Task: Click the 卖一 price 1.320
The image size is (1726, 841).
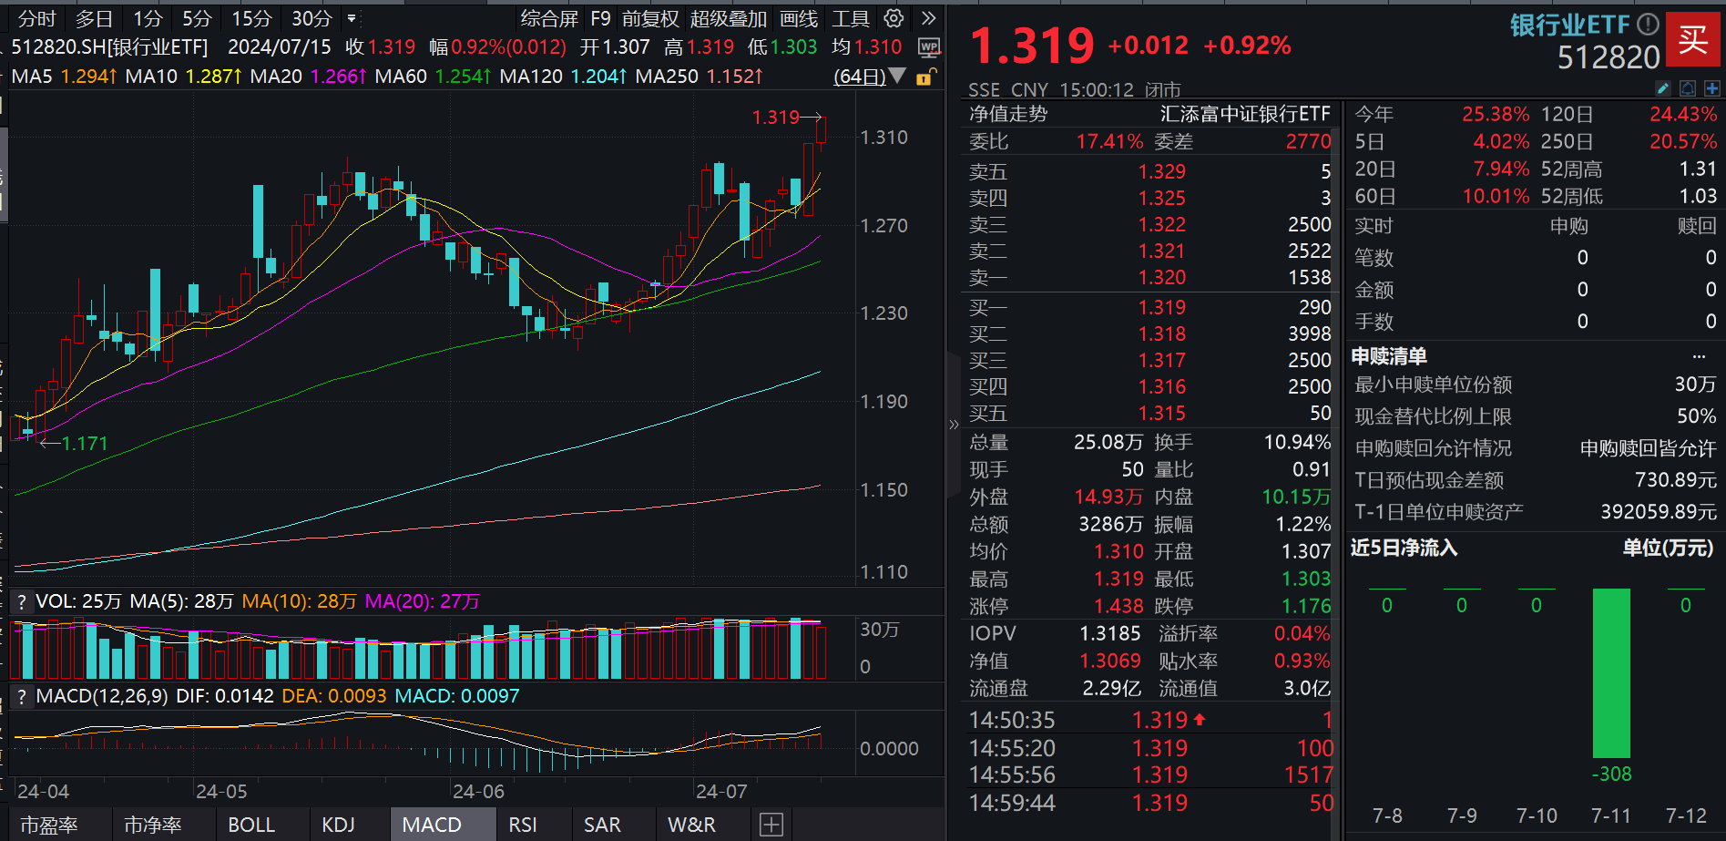Action: point(1162,277)
